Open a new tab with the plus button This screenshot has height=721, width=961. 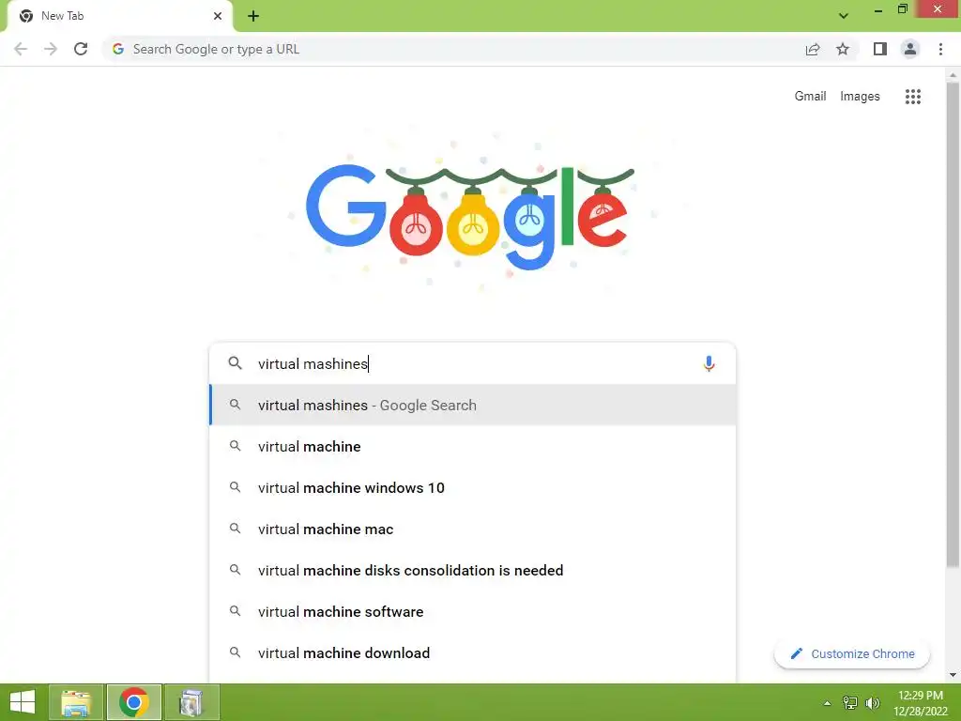253,16
